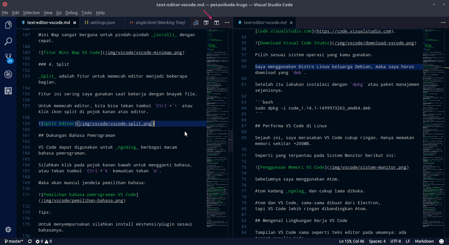Split the editor using the Split Editor icon
Image resolution: width=449 pixels, height=245 pixels.
pos(216,22)
